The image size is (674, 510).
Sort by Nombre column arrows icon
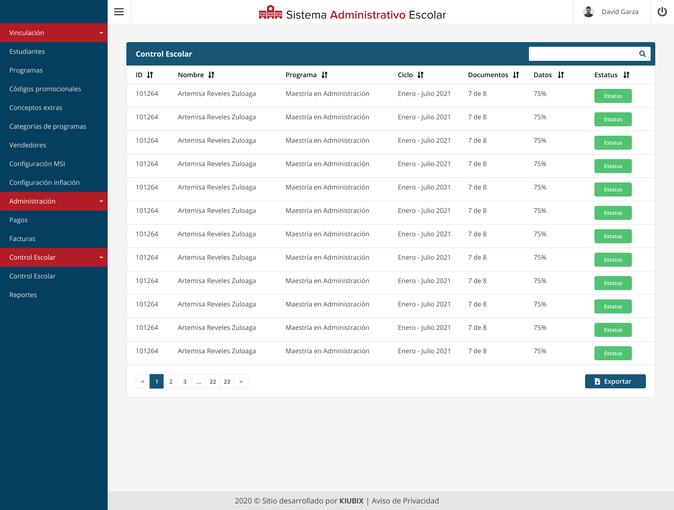(211, 75)
